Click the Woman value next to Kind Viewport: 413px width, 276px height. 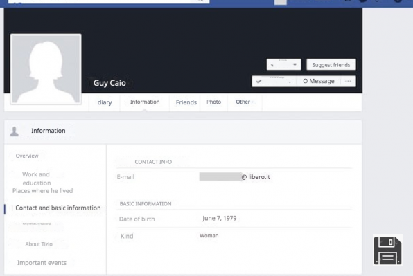209,235
